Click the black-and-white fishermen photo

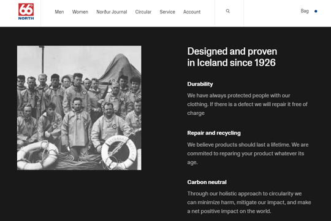[79, 108]
